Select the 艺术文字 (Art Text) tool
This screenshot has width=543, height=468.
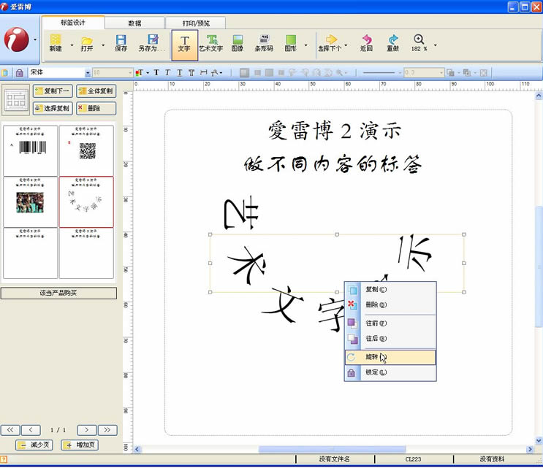pyautogui.click(x=211, y=43)
